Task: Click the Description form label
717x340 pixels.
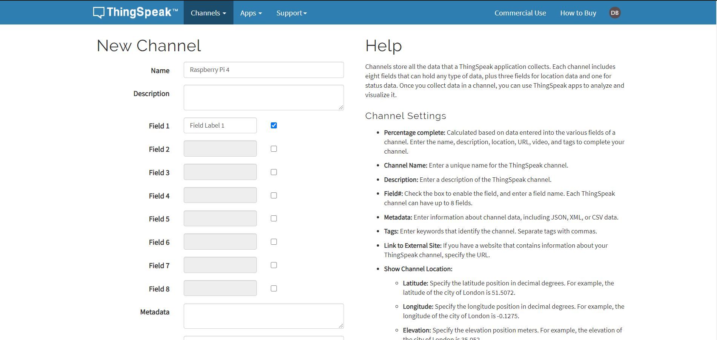Action: (151, 93)
